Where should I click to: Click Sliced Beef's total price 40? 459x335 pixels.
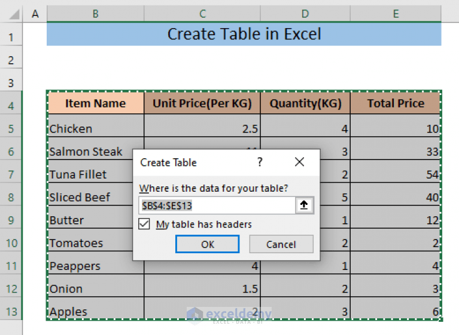click(396, 194)
